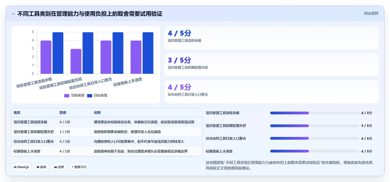
Task: Click the purple bar for 项目管理工具流程承载
Action: click(x=46, y=57)
